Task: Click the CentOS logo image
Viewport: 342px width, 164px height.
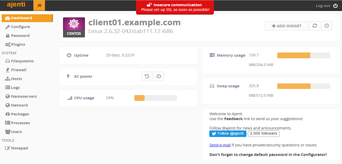Action: [74, 27]
